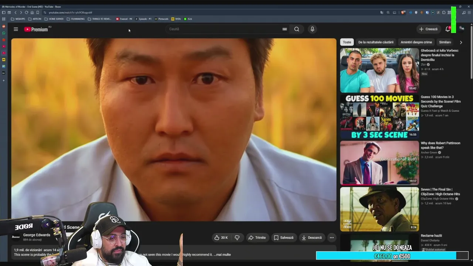This screenshot has height=266, width=473.
Task: Toggle the browser sidebar panel
Action: pyautogui.click(x=4, y=13)
